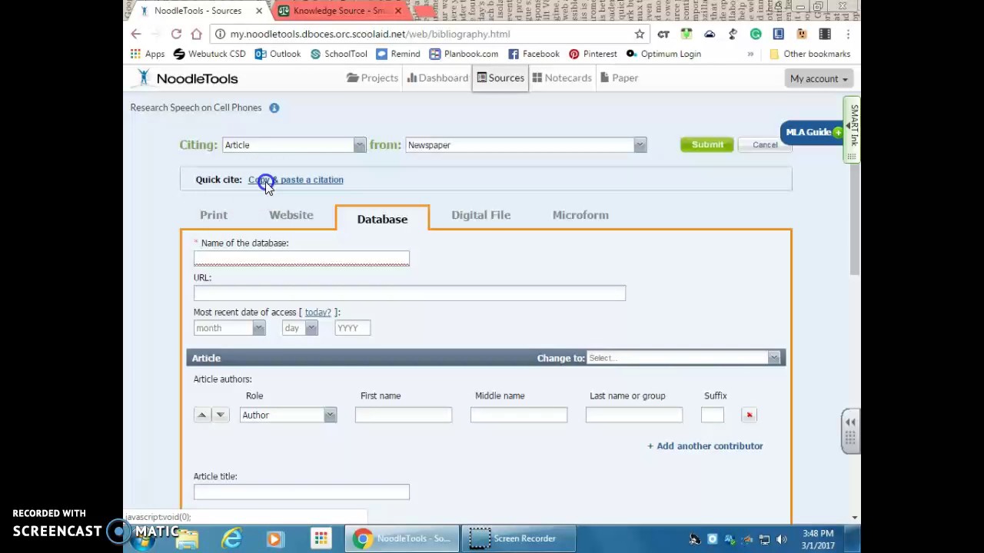This screenshot has height=553, width=984.
Task: Open the Projects section
Action: pos(372,78)
